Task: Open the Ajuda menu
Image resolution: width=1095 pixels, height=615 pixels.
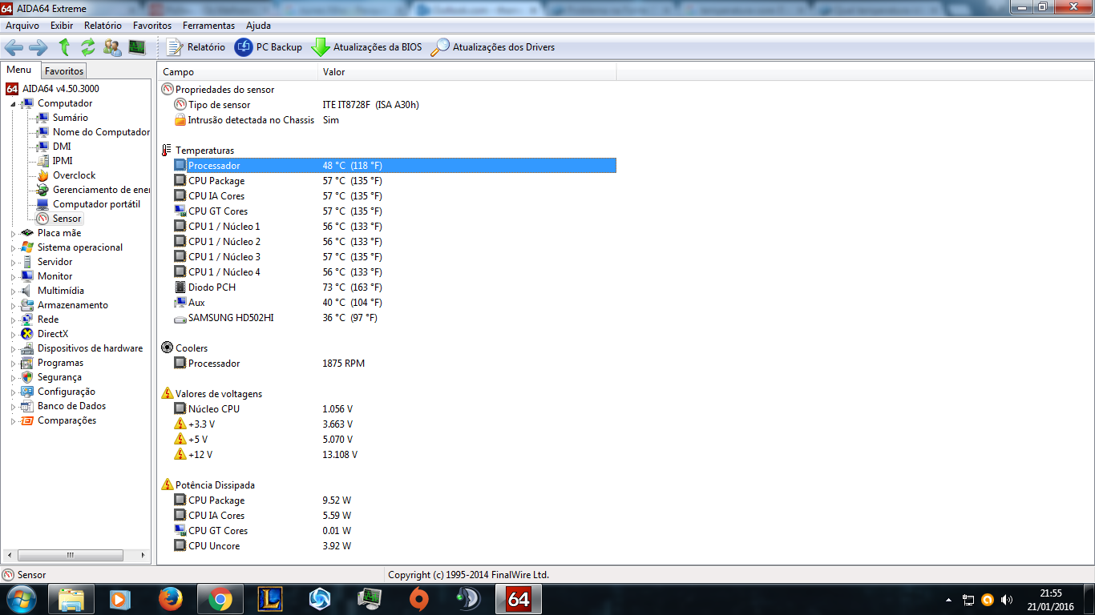Action: pyautogui.click(x=259, y=26)
